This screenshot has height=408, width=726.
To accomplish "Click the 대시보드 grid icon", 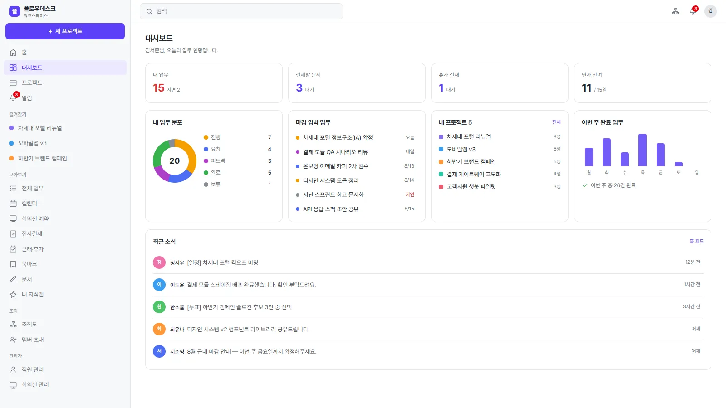I will 13,68.
